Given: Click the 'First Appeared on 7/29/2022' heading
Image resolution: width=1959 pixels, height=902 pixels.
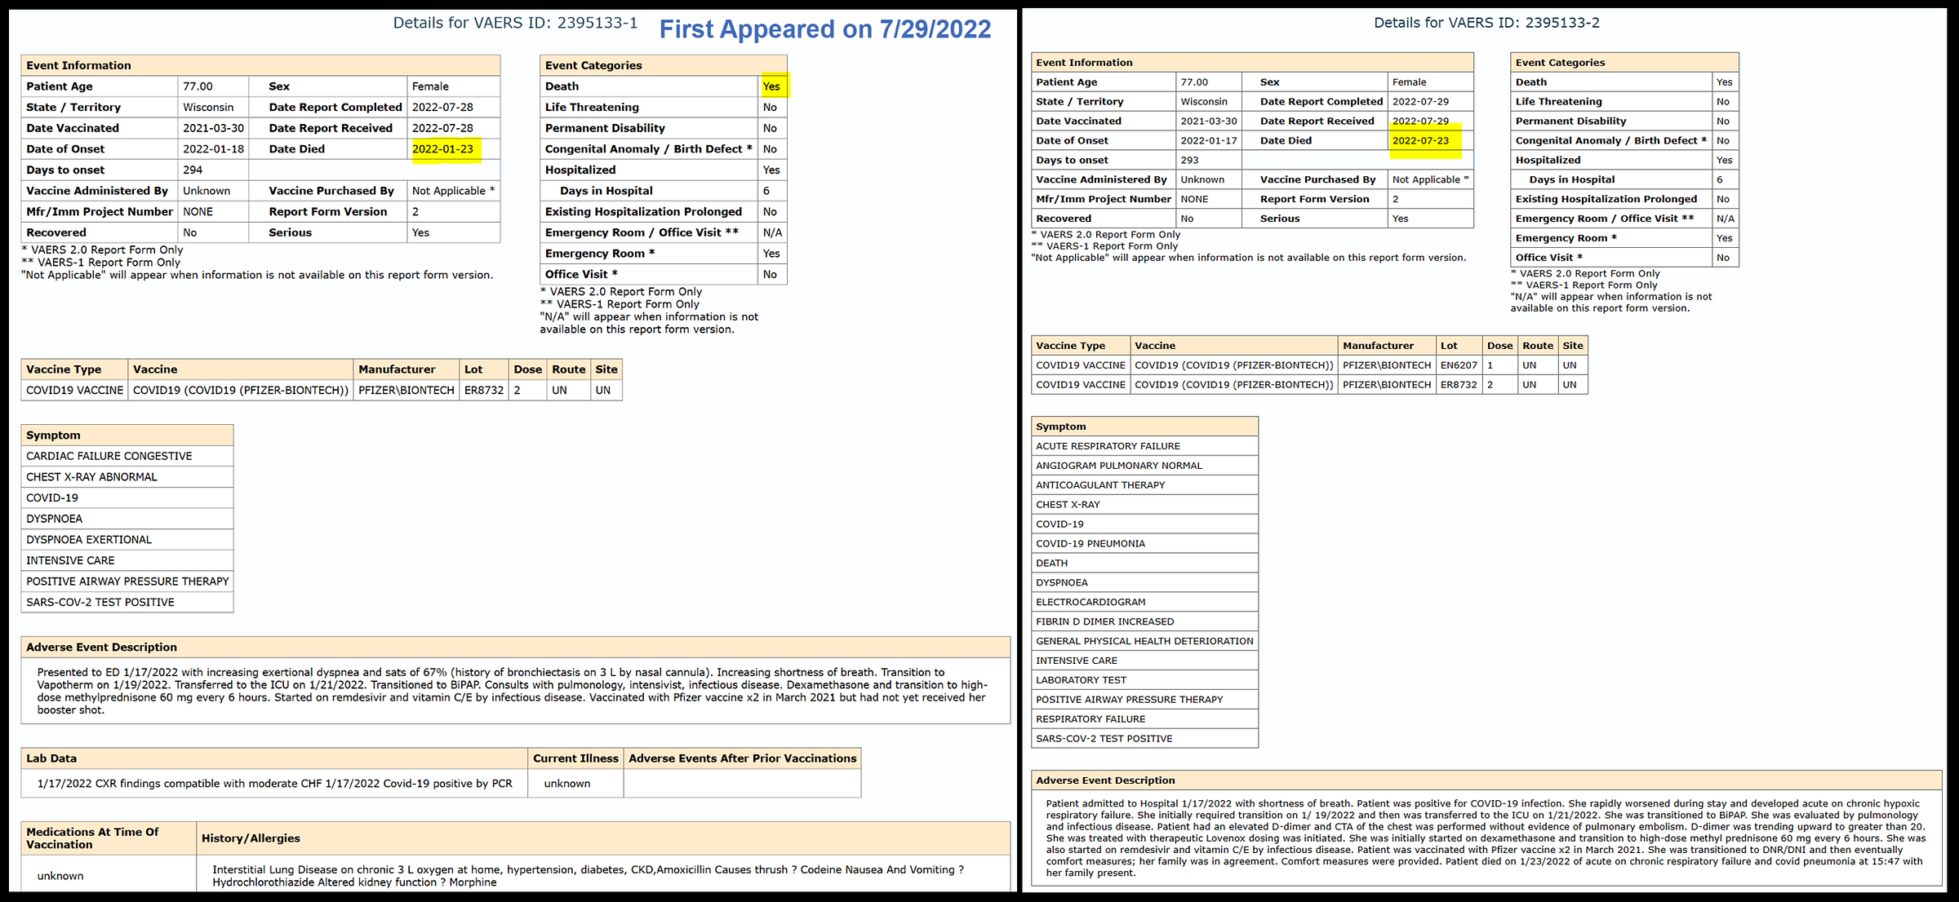Looking at the screenshot, I should tap(824, 29).
